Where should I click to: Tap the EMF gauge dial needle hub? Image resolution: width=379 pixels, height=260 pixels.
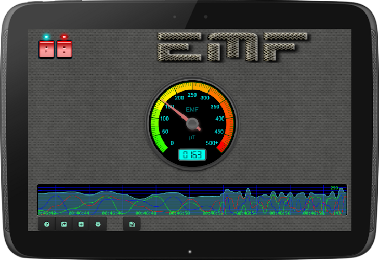(192, 124)
